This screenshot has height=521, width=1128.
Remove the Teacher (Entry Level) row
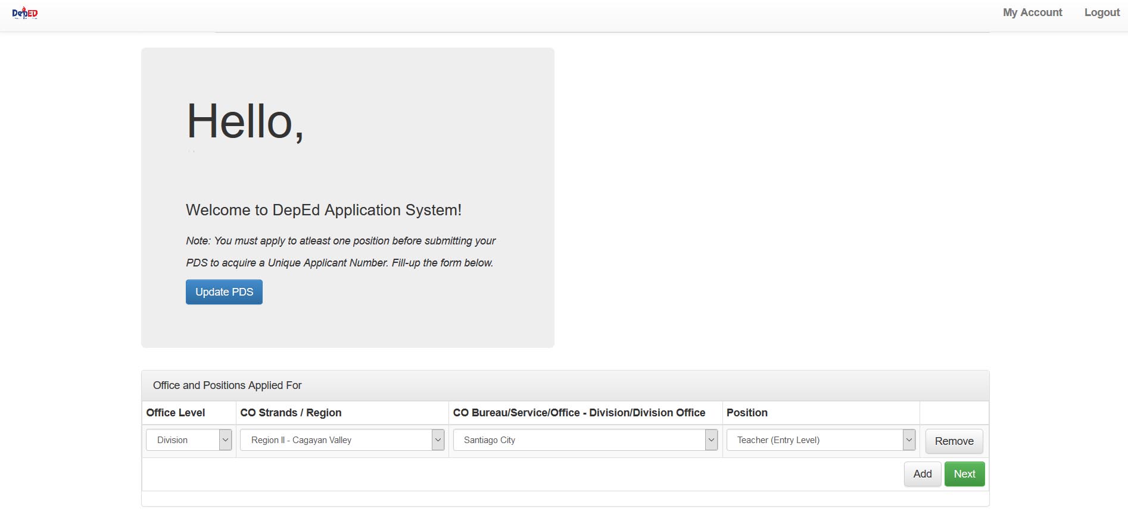(x=954, y=441)
